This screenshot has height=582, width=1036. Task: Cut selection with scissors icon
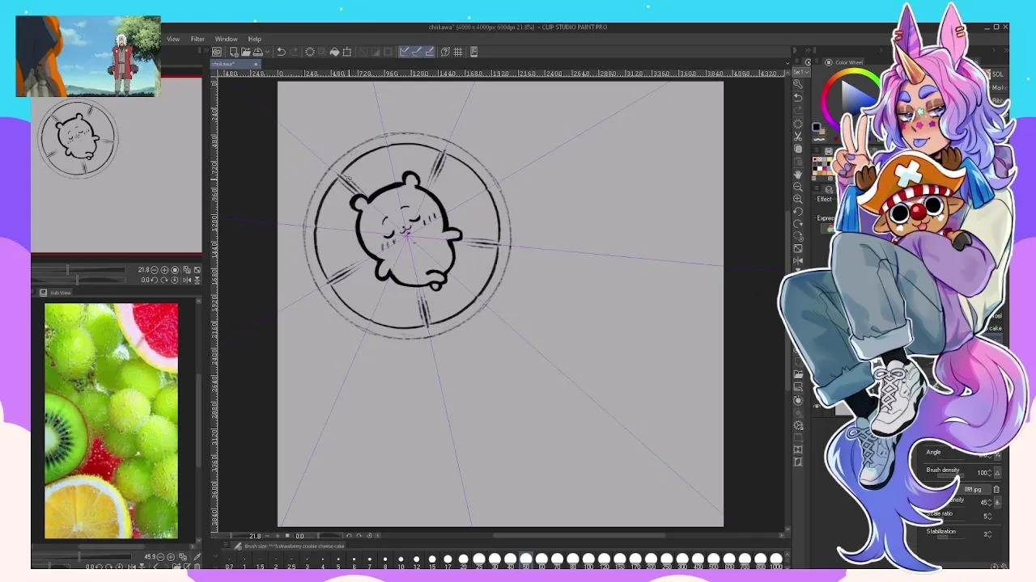[798, 136]
